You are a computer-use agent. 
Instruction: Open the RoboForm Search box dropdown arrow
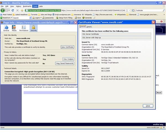point(30,18)
